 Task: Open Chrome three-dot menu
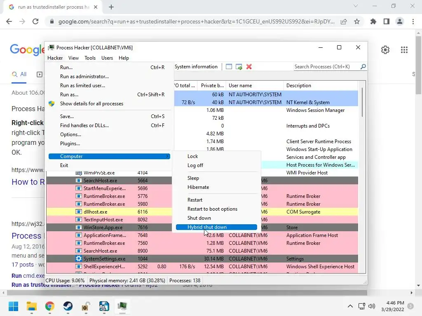tap(413, 21)
